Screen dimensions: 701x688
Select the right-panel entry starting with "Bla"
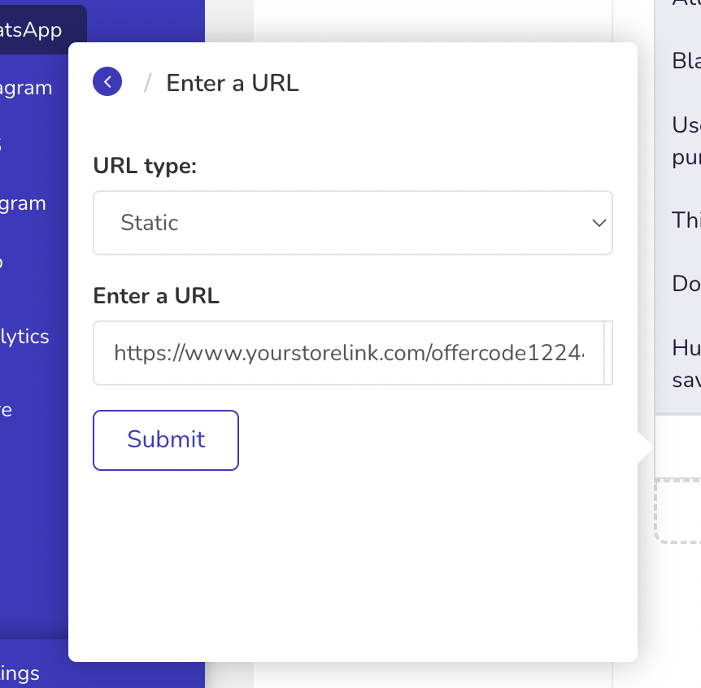click(x=686, y=61)
